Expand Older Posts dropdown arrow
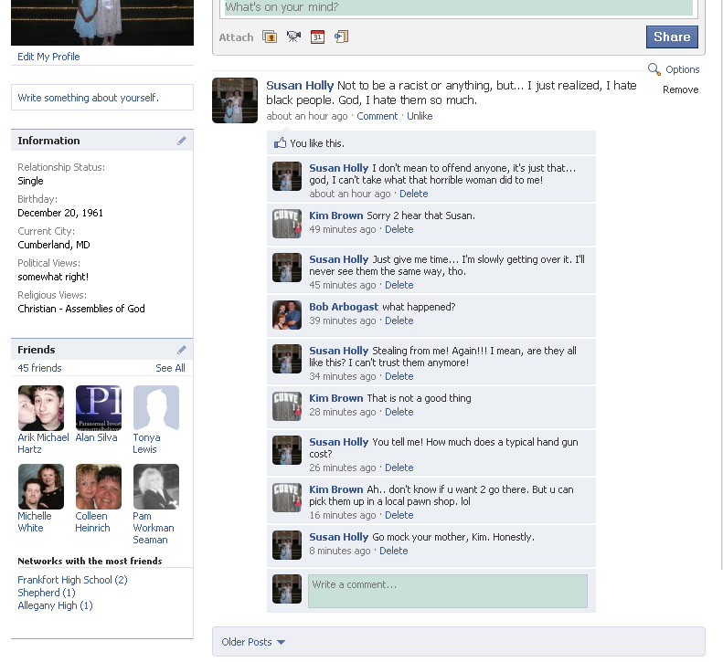 pos(281,642)
